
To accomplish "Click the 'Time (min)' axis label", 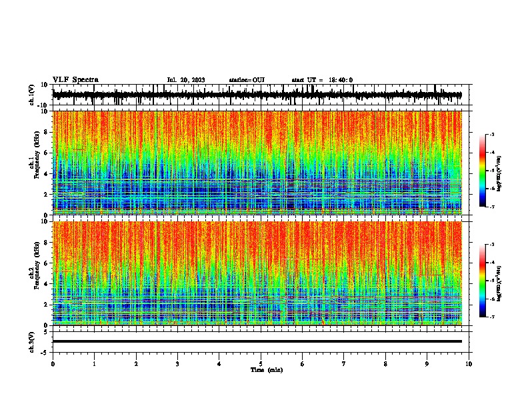I will click(x=267, y=370).
